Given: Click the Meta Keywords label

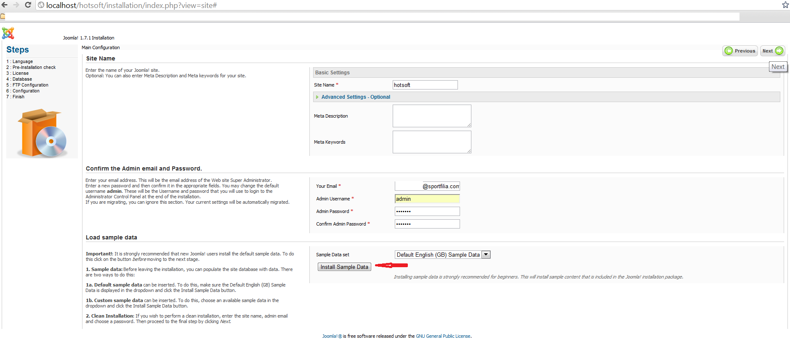Looking at the screenshot, I should (x=330, y=142).
